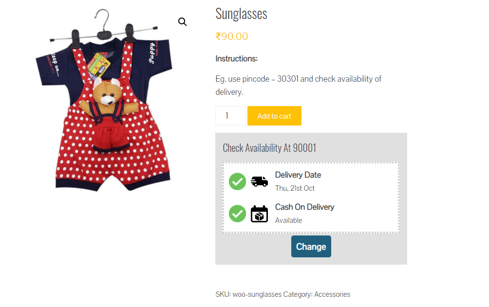Click the cash on delivery package icon
Viewport: 489px width, 307px height.
259,214
